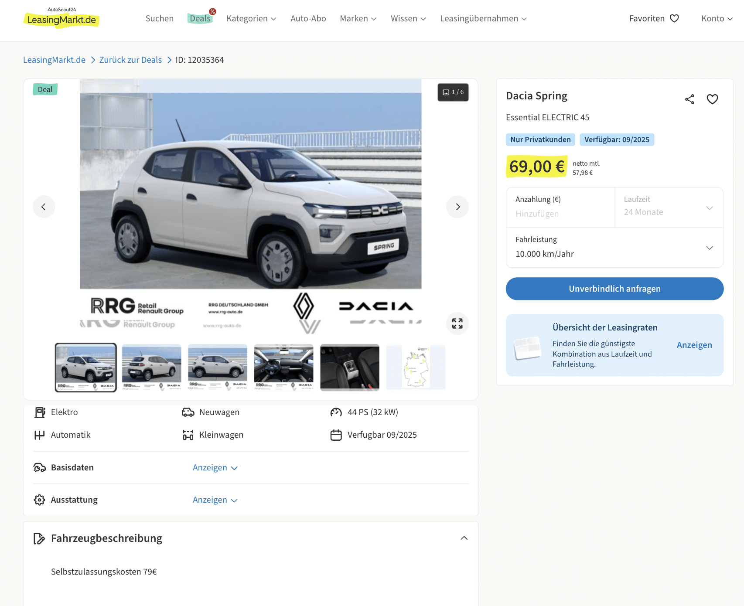
Task: Click the Elektro fuel icon
Action: coord(40,412)
